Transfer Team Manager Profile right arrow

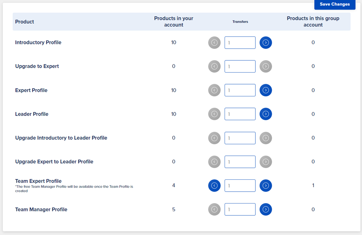click(x=265, y=209)
